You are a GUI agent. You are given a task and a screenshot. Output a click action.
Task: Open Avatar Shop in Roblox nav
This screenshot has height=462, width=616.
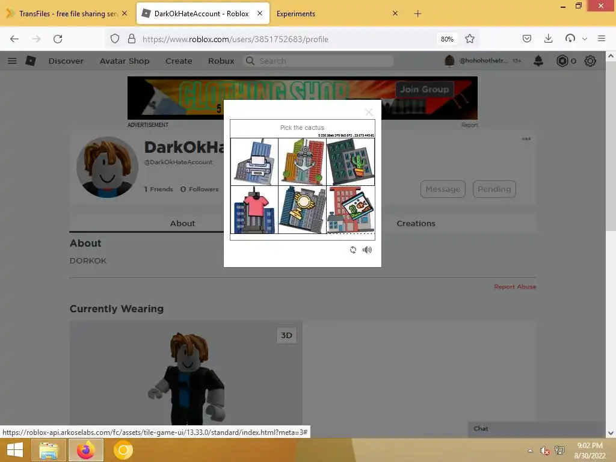click(124, 61)
